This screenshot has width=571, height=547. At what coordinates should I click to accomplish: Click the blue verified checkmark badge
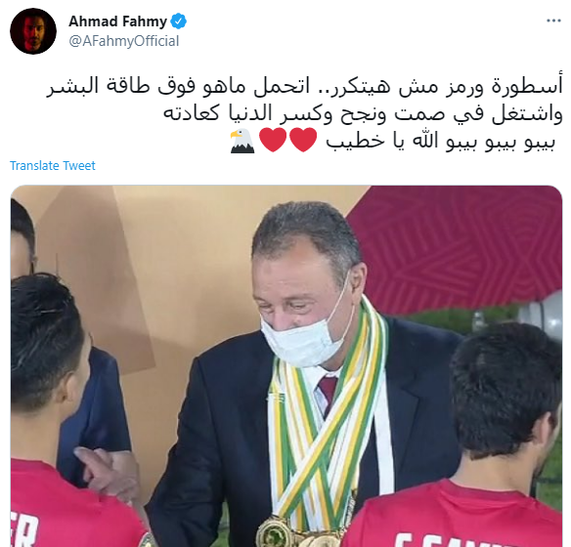click(179, 21)
